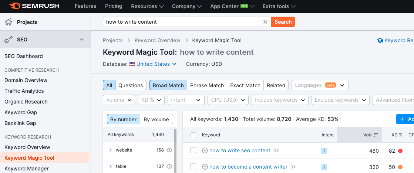Click plus icon beside 'how to write seo content'

(205, 150)
